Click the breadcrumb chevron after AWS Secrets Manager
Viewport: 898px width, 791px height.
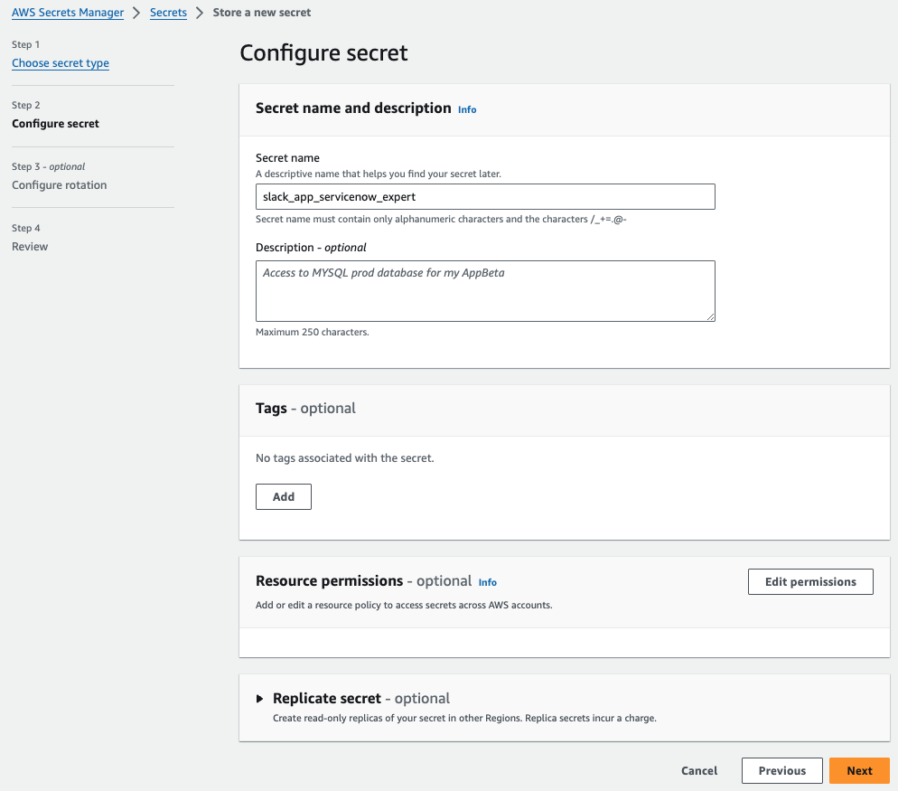(137, 13)
